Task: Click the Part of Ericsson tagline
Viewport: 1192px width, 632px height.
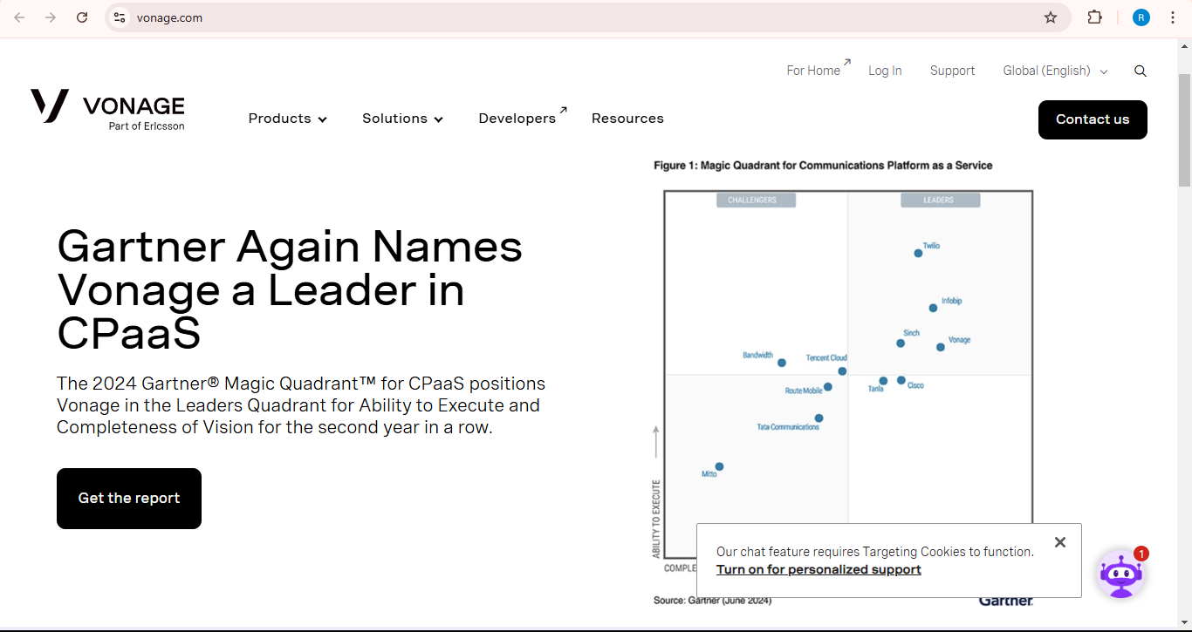Action: click(x=147, y=126)
